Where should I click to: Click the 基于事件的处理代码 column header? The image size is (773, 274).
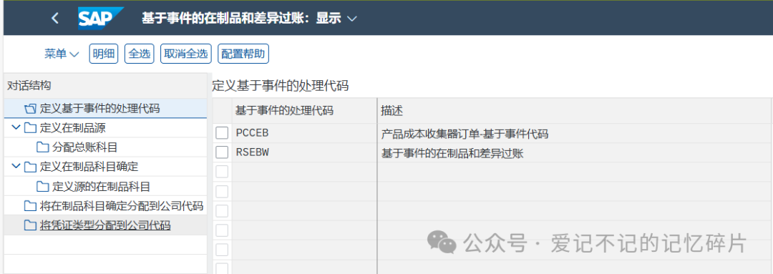coord(305,111)
